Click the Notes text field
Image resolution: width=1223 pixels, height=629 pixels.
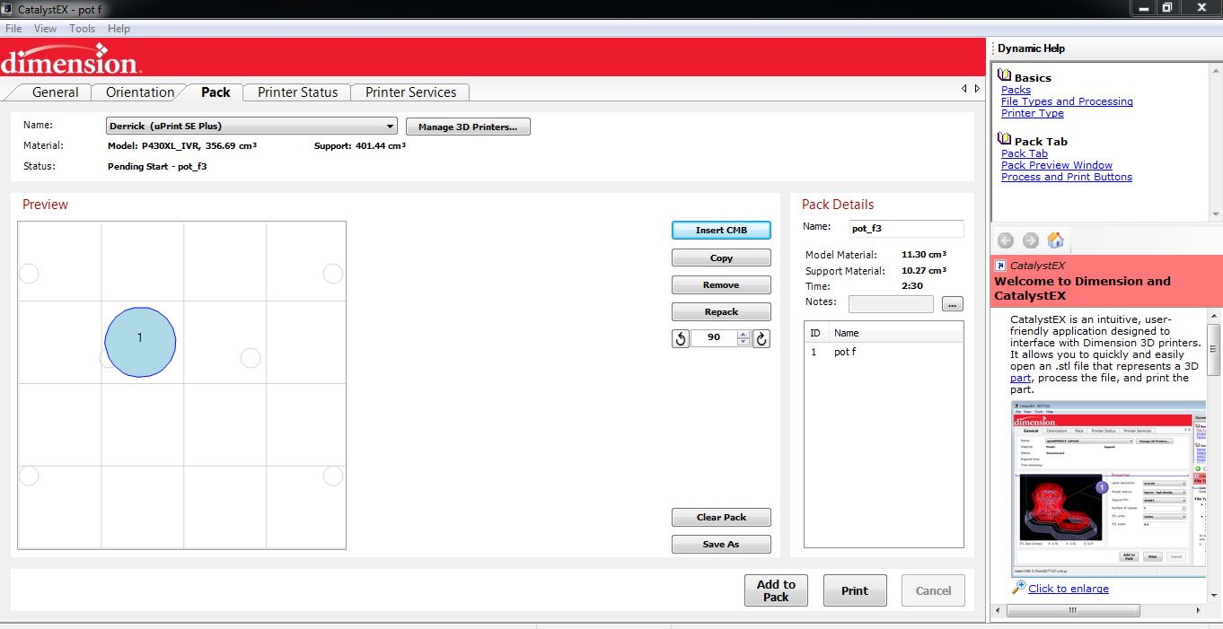(891, 304)
